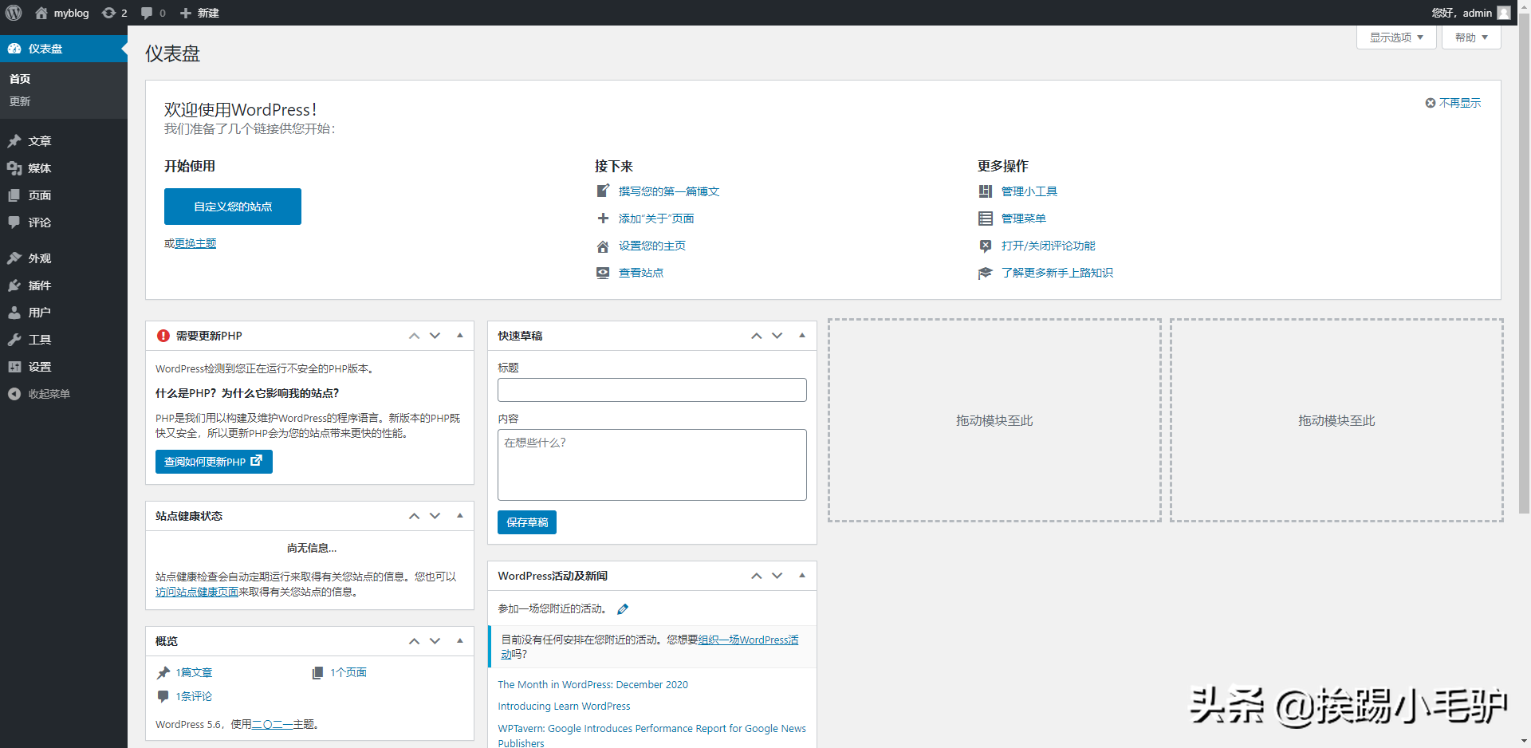
Task: Click the 撰写您的第一篇博文 edit icon
Action: pyautogui.click(x=603, y=191)
